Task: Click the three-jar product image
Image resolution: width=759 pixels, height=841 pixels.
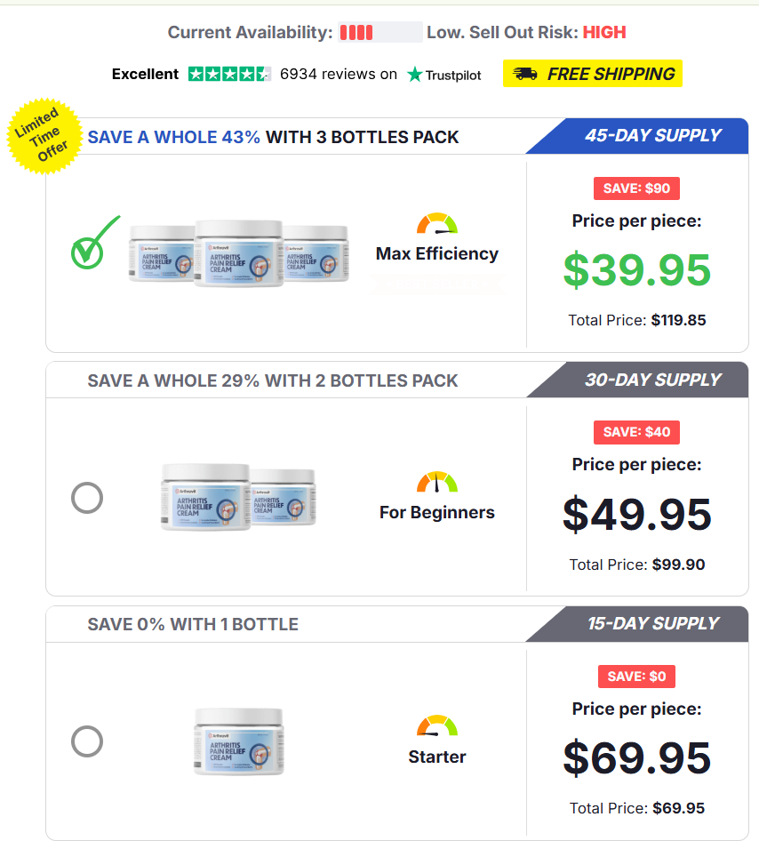Action: (238, 253)
